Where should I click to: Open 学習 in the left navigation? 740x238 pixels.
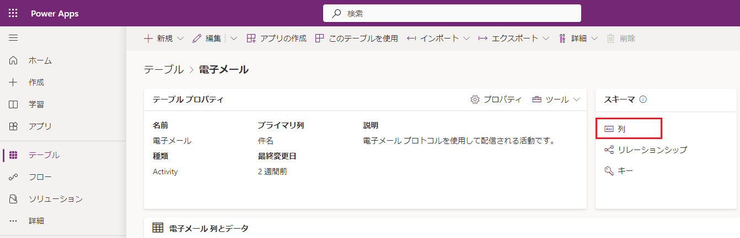pos(36,104)
